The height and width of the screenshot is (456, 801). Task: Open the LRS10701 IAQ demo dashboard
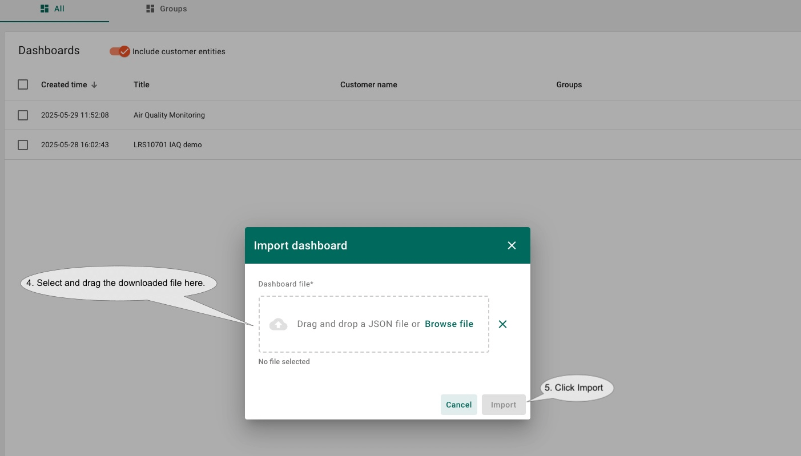pyautogui.click(x=167, y=145)
